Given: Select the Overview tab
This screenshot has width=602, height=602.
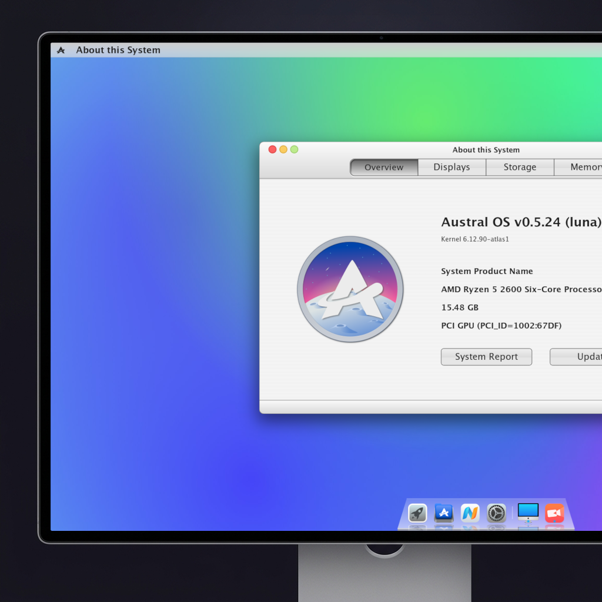Looking at the screenshot, I should pyautogui.click(x=384, y=167).
